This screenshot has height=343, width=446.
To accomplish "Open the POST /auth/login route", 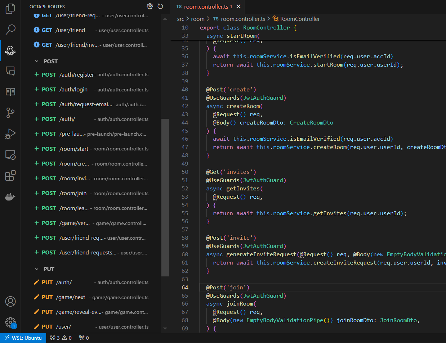I will [91, 90].
